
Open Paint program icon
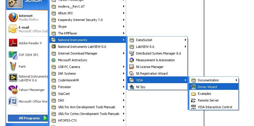click(x=13, y=66)
